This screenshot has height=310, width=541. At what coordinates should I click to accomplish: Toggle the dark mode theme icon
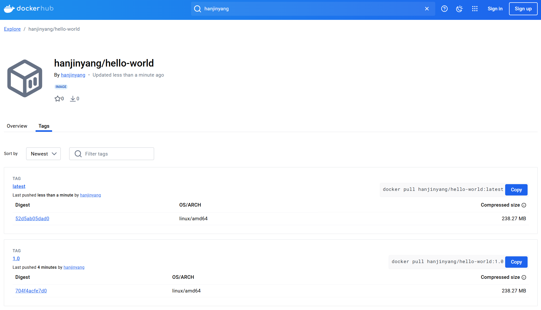(459, 9)
